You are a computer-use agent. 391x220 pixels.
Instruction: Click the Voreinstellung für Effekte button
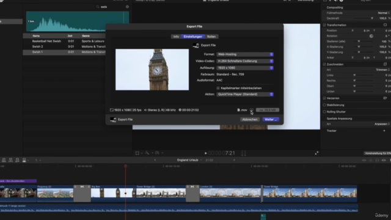tap(377, 153)
